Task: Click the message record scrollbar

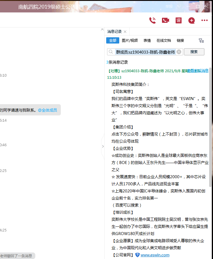Action: click(210, 127)
